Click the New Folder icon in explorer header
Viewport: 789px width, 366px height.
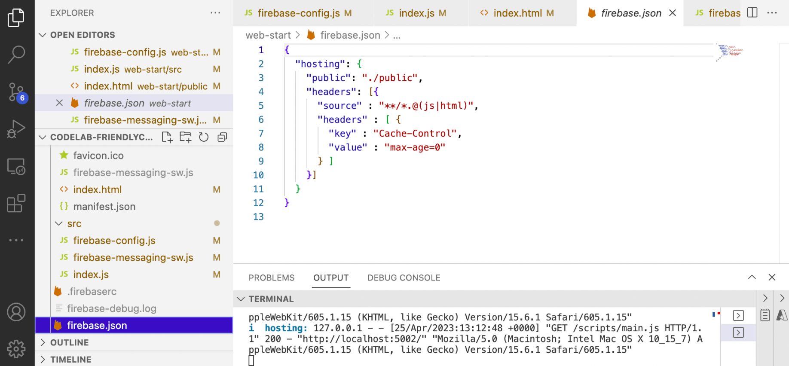tap(185, 137)
